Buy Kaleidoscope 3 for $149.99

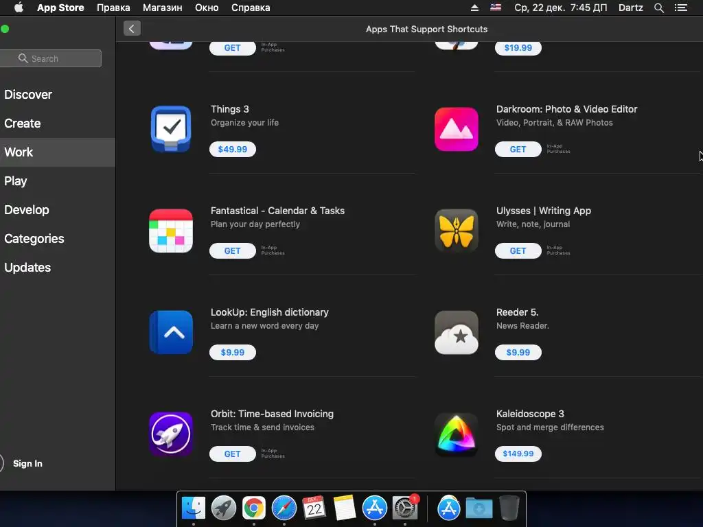point(518,454)
